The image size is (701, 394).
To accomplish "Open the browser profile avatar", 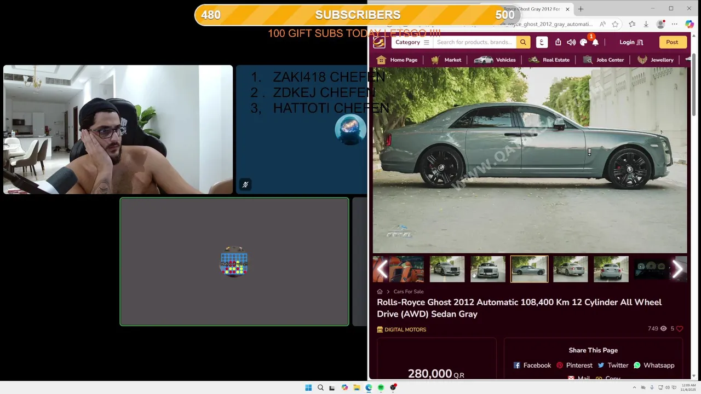I will pos(661,24).
